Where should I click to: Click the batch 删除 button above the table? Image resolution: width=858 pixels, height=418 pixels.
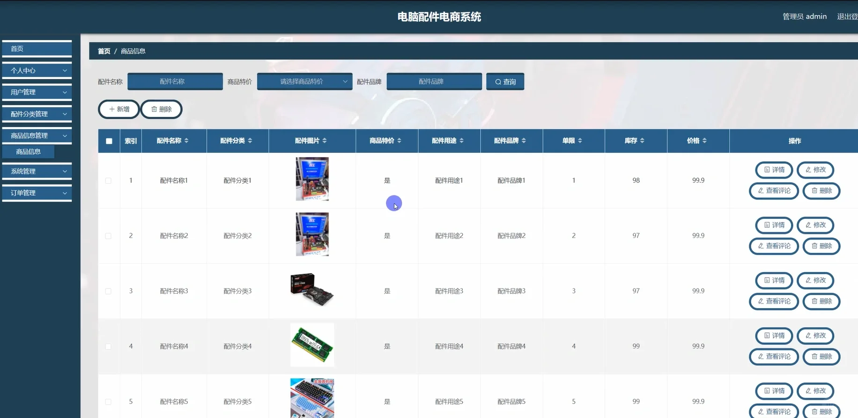[161, 109]
